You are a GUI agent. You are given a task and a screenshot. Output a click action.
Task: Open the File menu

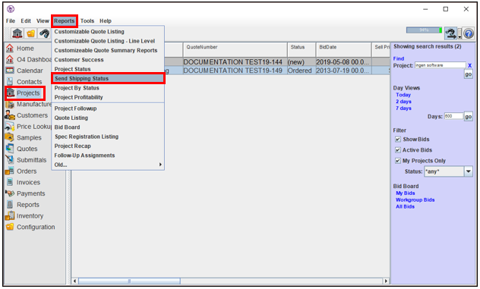click(x=11, y=20)
